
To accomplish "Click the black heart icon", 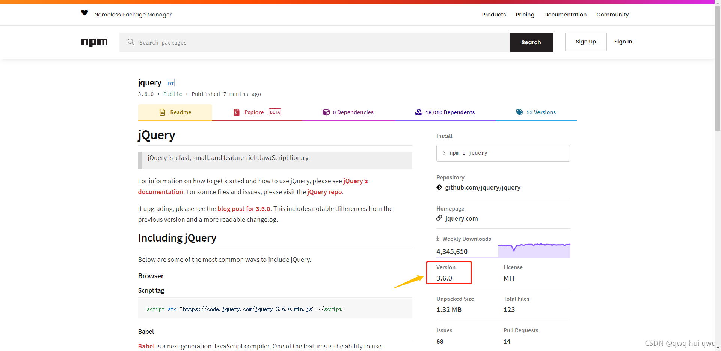I will pos(84,13).
